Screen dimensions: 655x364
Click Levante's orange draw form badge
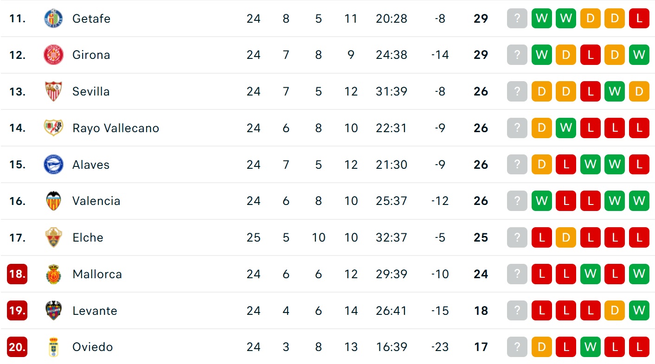[x=615, y=311]
